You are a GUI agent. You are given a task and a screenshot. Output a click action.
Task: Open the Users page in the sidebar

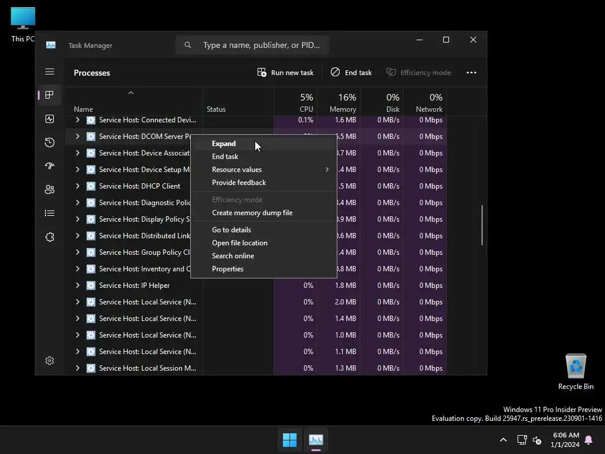click(50, 190)
